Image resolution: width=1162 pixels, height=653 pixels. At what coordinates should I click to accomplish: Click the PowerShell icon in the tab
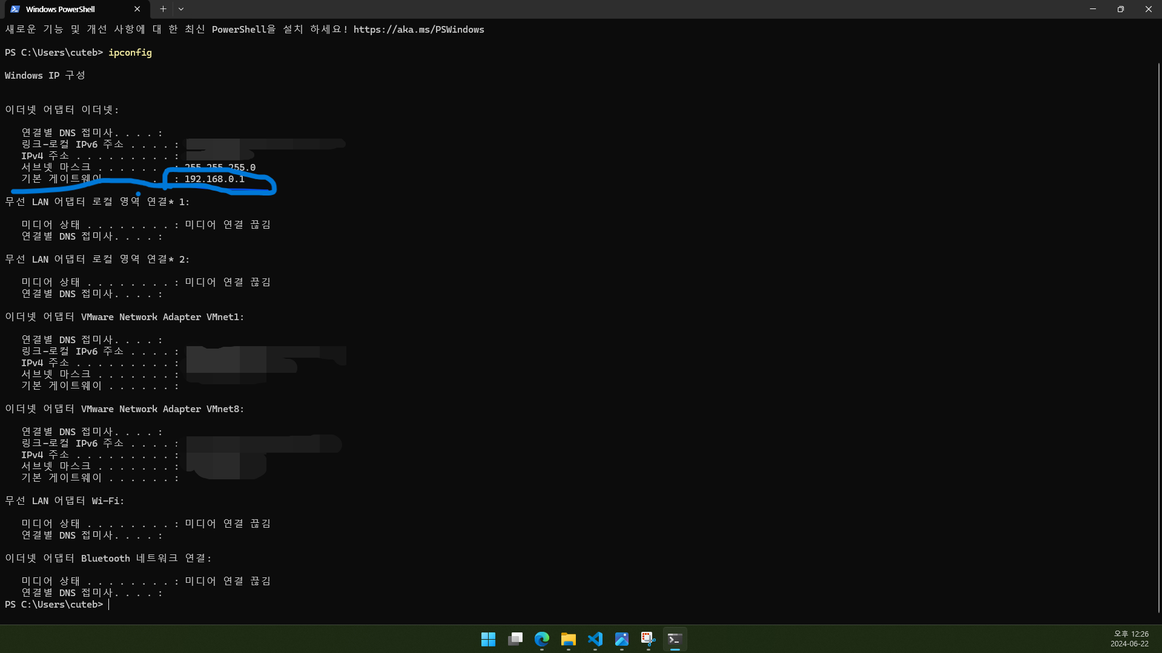[x=15, y=9]
